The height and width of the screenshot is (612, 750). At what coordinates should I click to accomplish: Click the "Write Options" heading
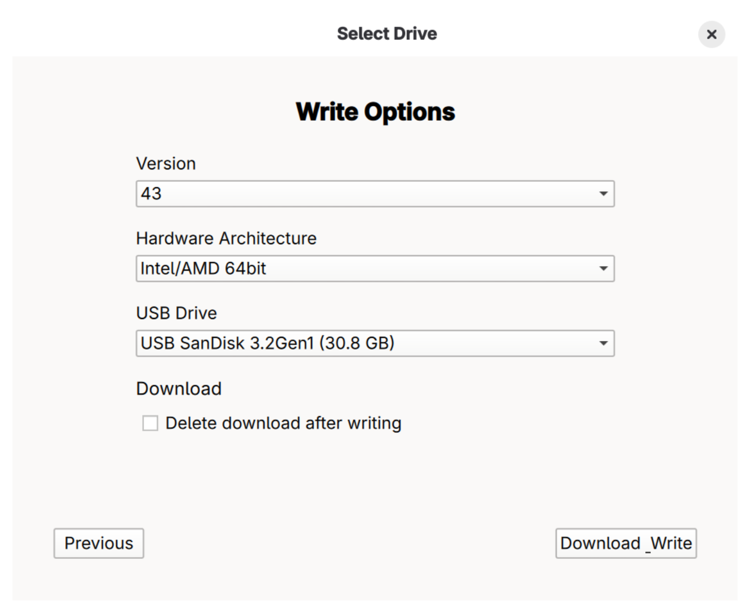[x=375, y=112]
